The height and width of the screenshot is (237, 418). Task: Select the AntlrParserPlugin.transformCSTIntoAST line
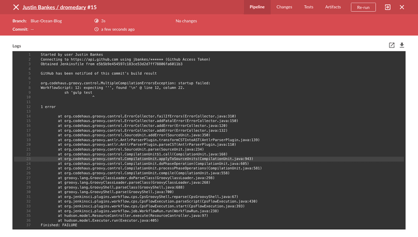pos(159,140)
